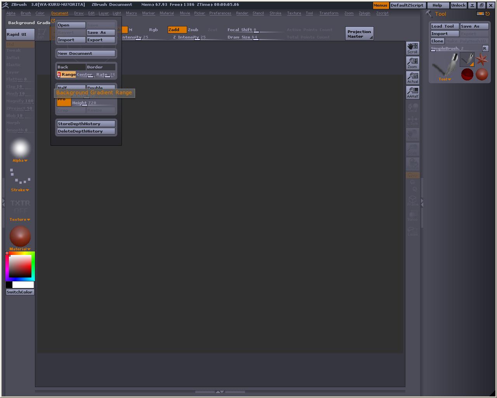The image size is (497, 398).
Task: Click the orange palette dock icon
Action: point(480,14)
